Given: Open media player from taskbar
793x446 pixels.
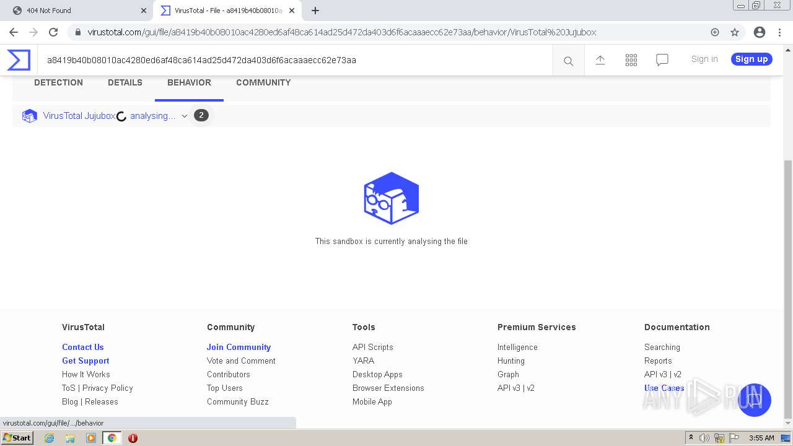Looking at the screenshot, I should point(91,438).
